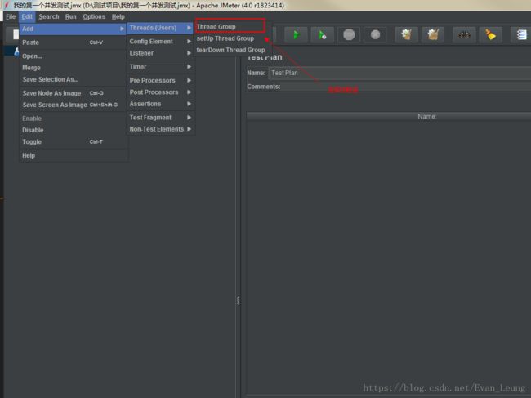The height and width of the screenshot is (398, 531).
Task: Click the Stop test toolbar icon
Action: pyautogui.click(x=349, y=34)
